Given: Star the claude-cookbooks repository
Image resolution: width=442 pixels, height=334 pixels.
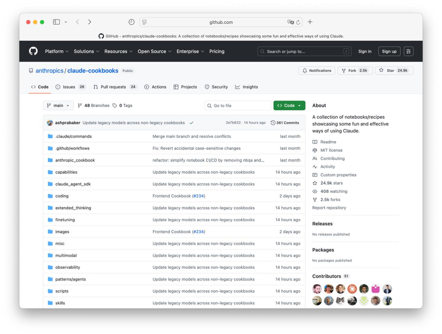Looking at the screenshot, I should 394,71.
